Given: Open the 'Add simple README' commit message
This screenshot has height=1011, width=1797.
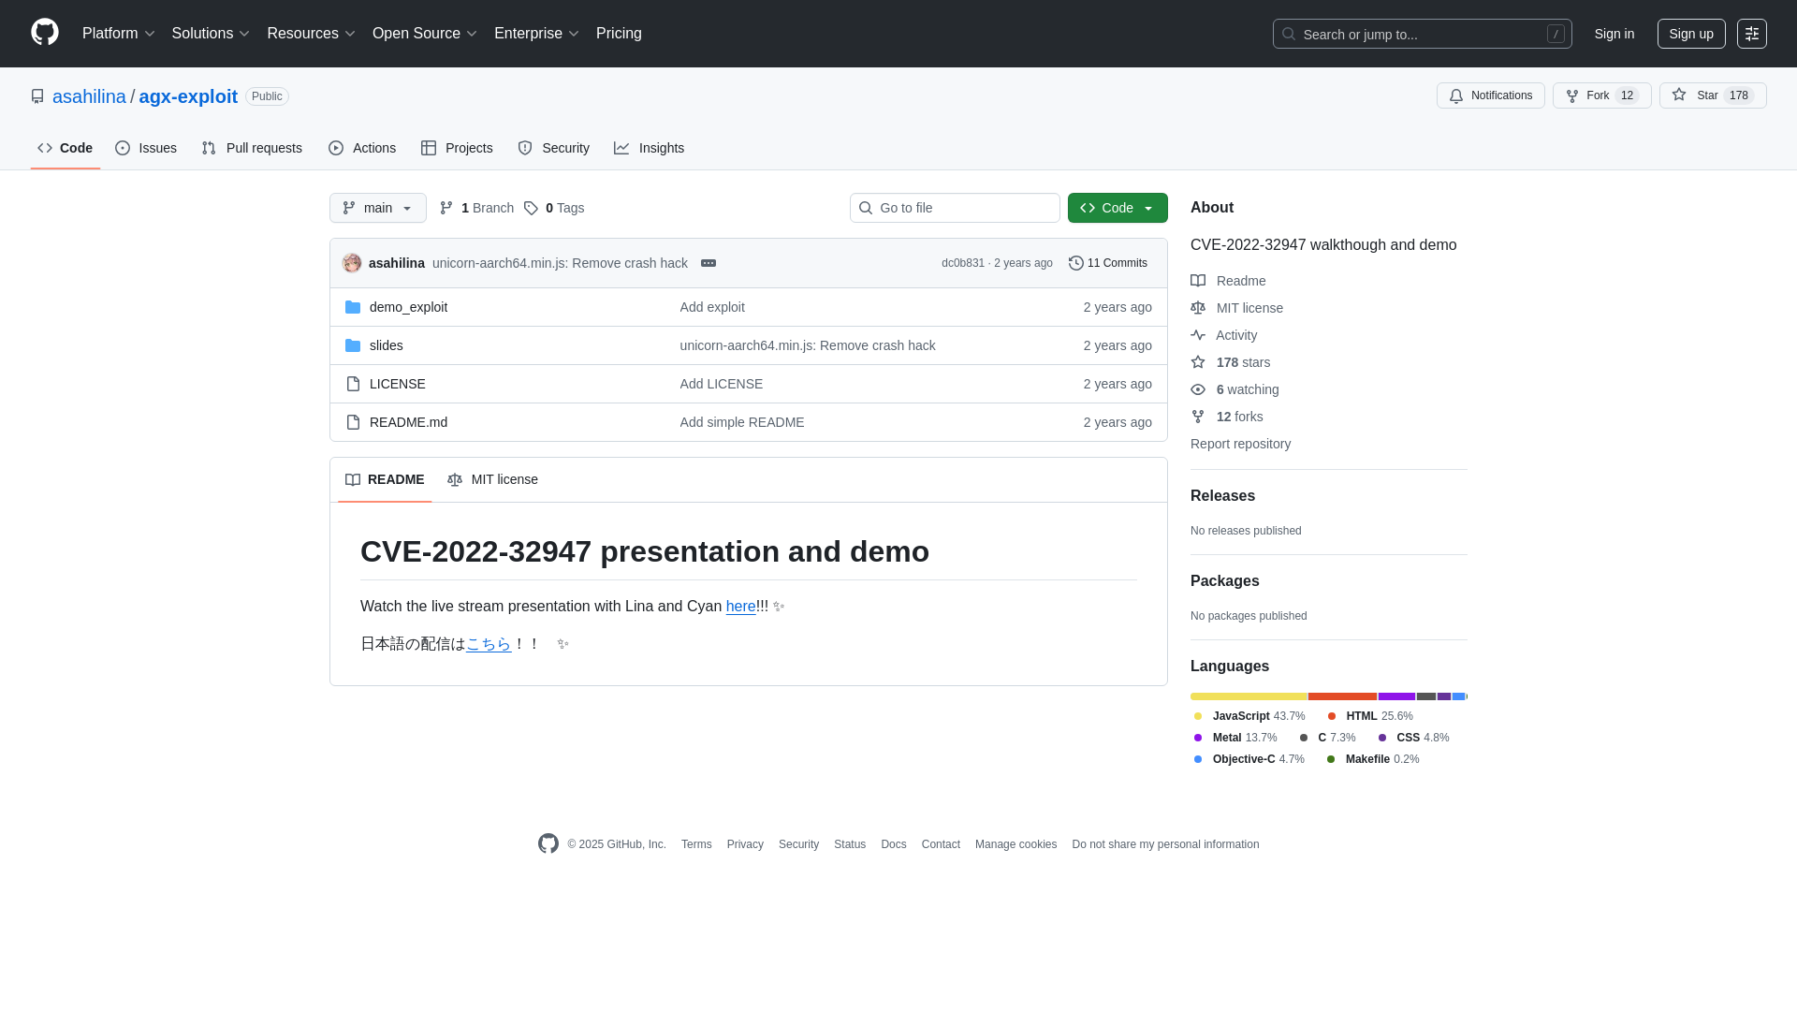Looking at the screenshot, I should click(x=742, y=422).
